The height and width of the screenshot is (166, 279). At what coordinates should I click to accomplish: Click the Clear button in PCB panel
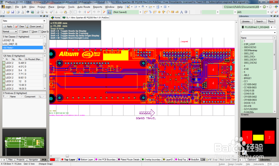20,26
